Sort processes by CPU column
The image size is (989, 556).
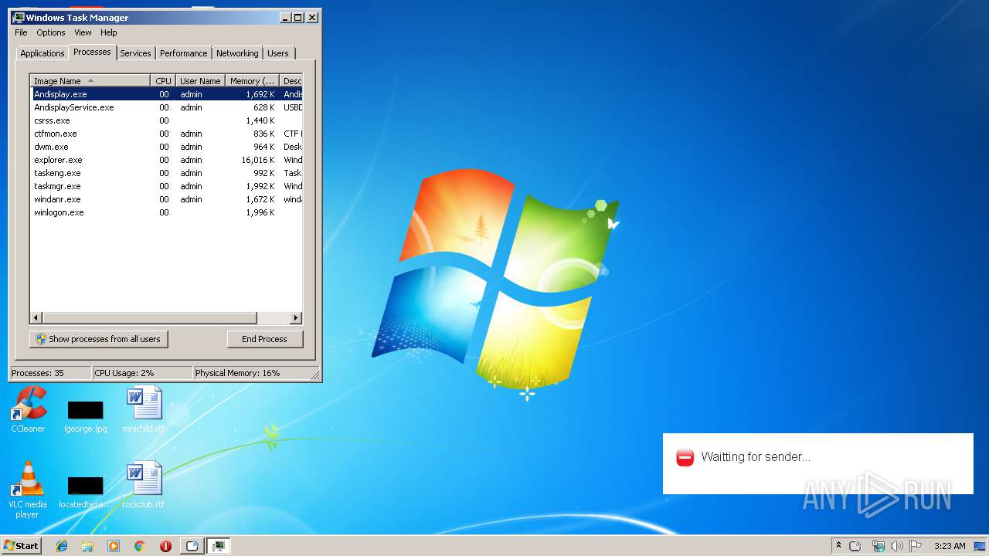(163, 81)
